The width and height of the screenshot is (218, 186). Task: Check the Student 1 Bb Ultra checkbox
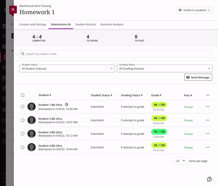[x=23, y=107]
